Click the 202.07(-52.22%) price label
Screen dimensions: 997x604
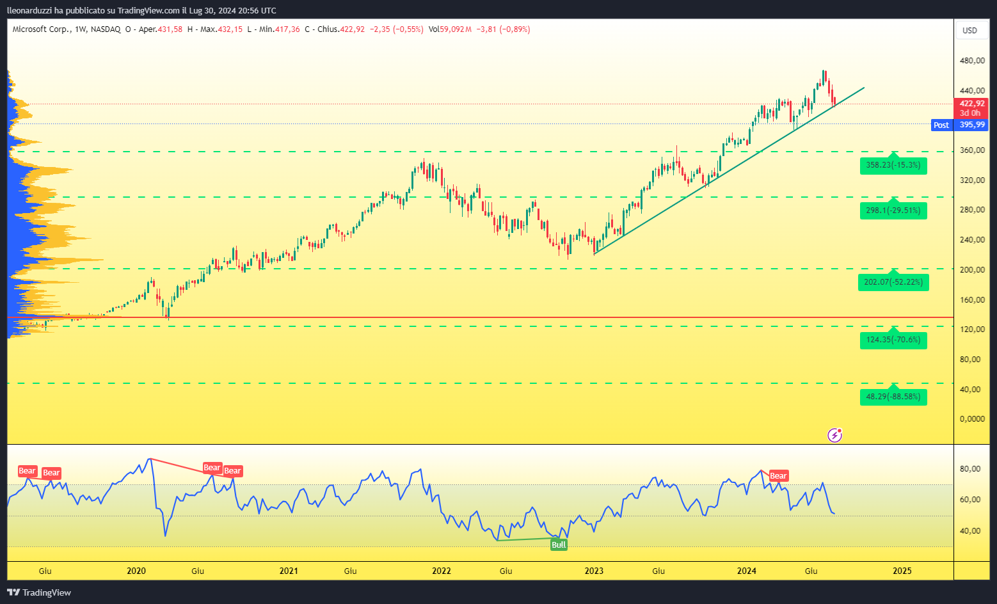tap(893, 282)
